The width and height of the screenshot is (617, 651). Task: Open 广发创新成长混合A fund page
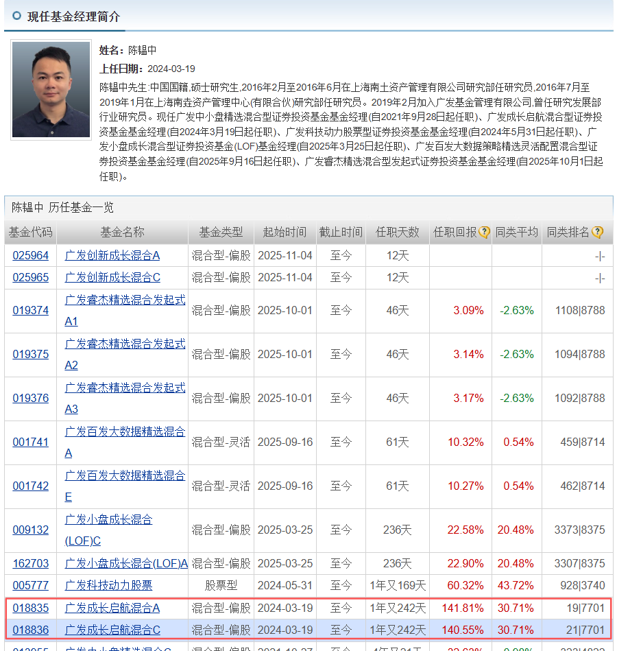coord(112,255)
